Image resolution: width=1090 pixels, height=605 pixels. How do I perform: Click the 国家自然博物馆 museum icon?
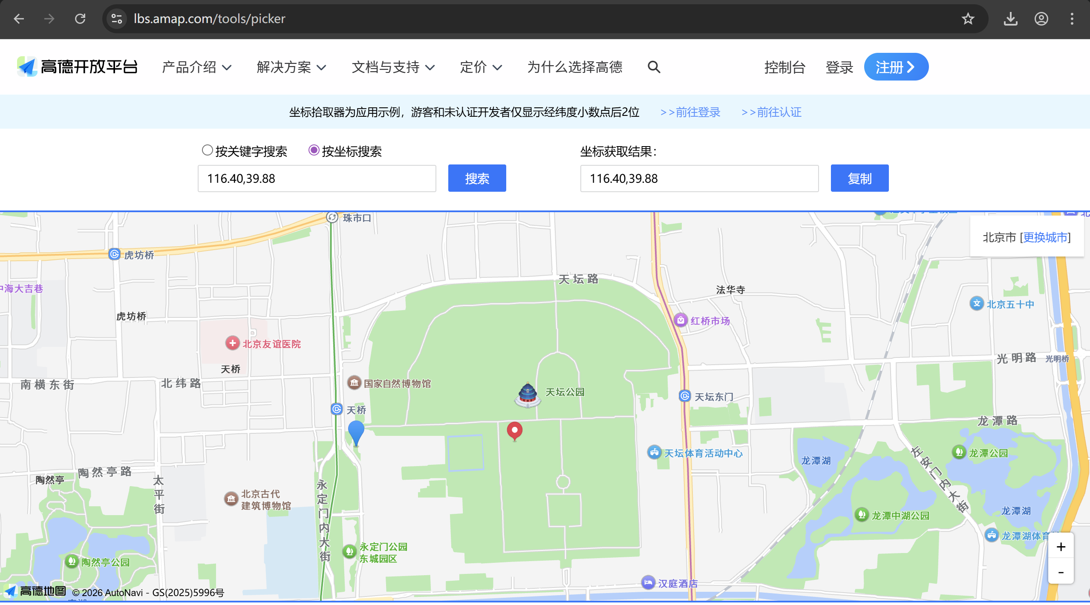[x=354, y=383]
